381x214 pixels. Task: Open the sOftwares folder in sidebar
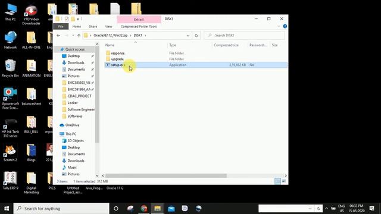pyautogui.click(x=75, y=117)
